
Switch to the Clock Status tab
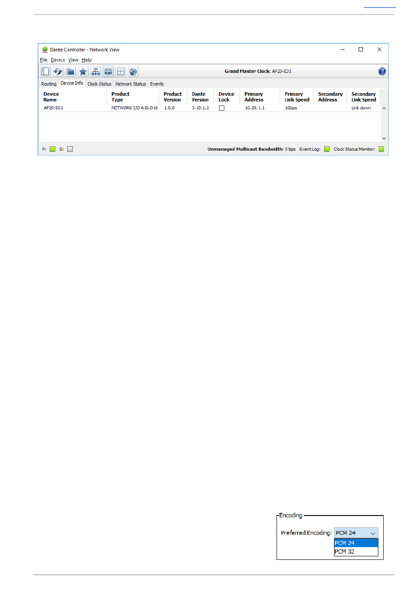(x=99, y=84)
